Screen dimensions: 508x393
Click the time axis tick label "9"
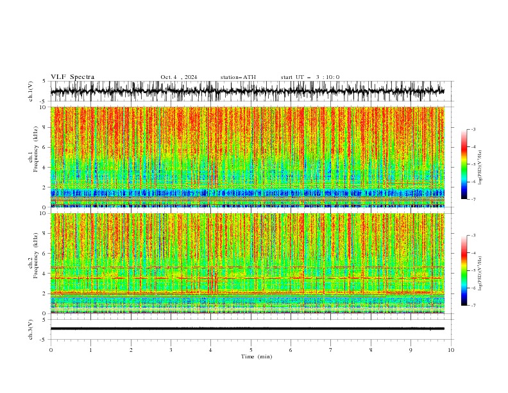(411, 350)
